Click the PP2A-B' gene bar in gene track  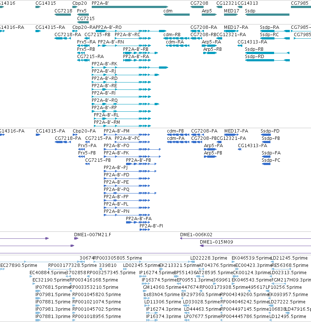click(130, 7)
